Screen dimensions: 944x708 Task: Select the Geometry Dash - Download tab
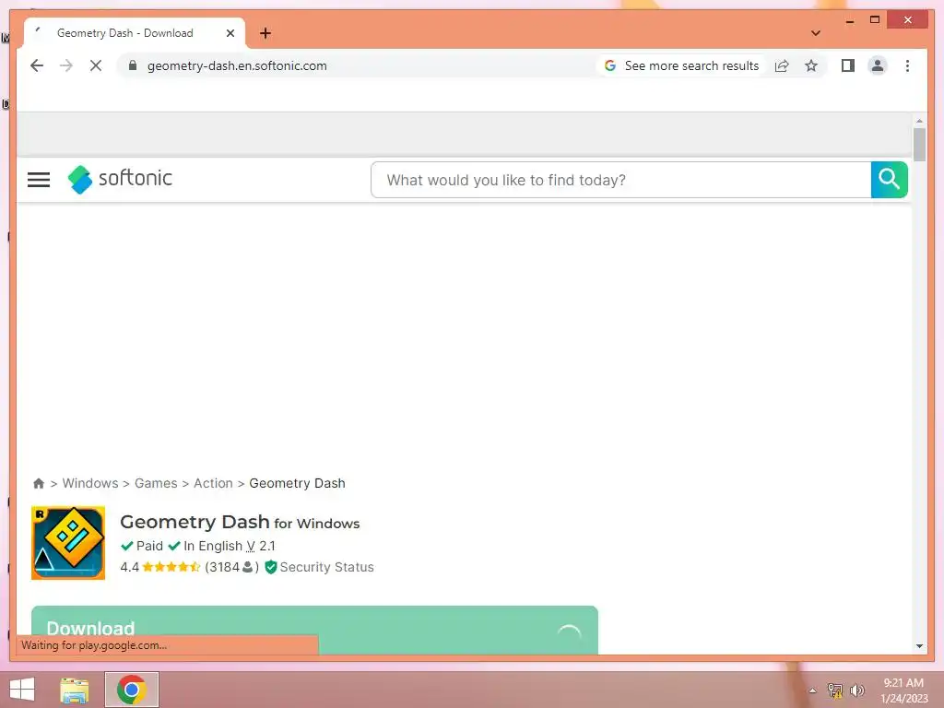(125, 33)
